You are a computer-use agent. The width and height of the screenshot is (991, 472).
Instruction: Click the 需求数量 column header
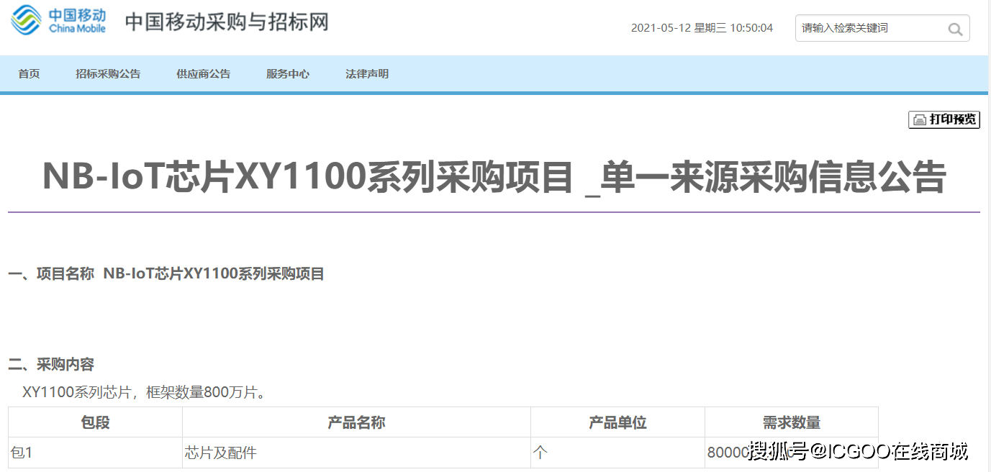792,422
